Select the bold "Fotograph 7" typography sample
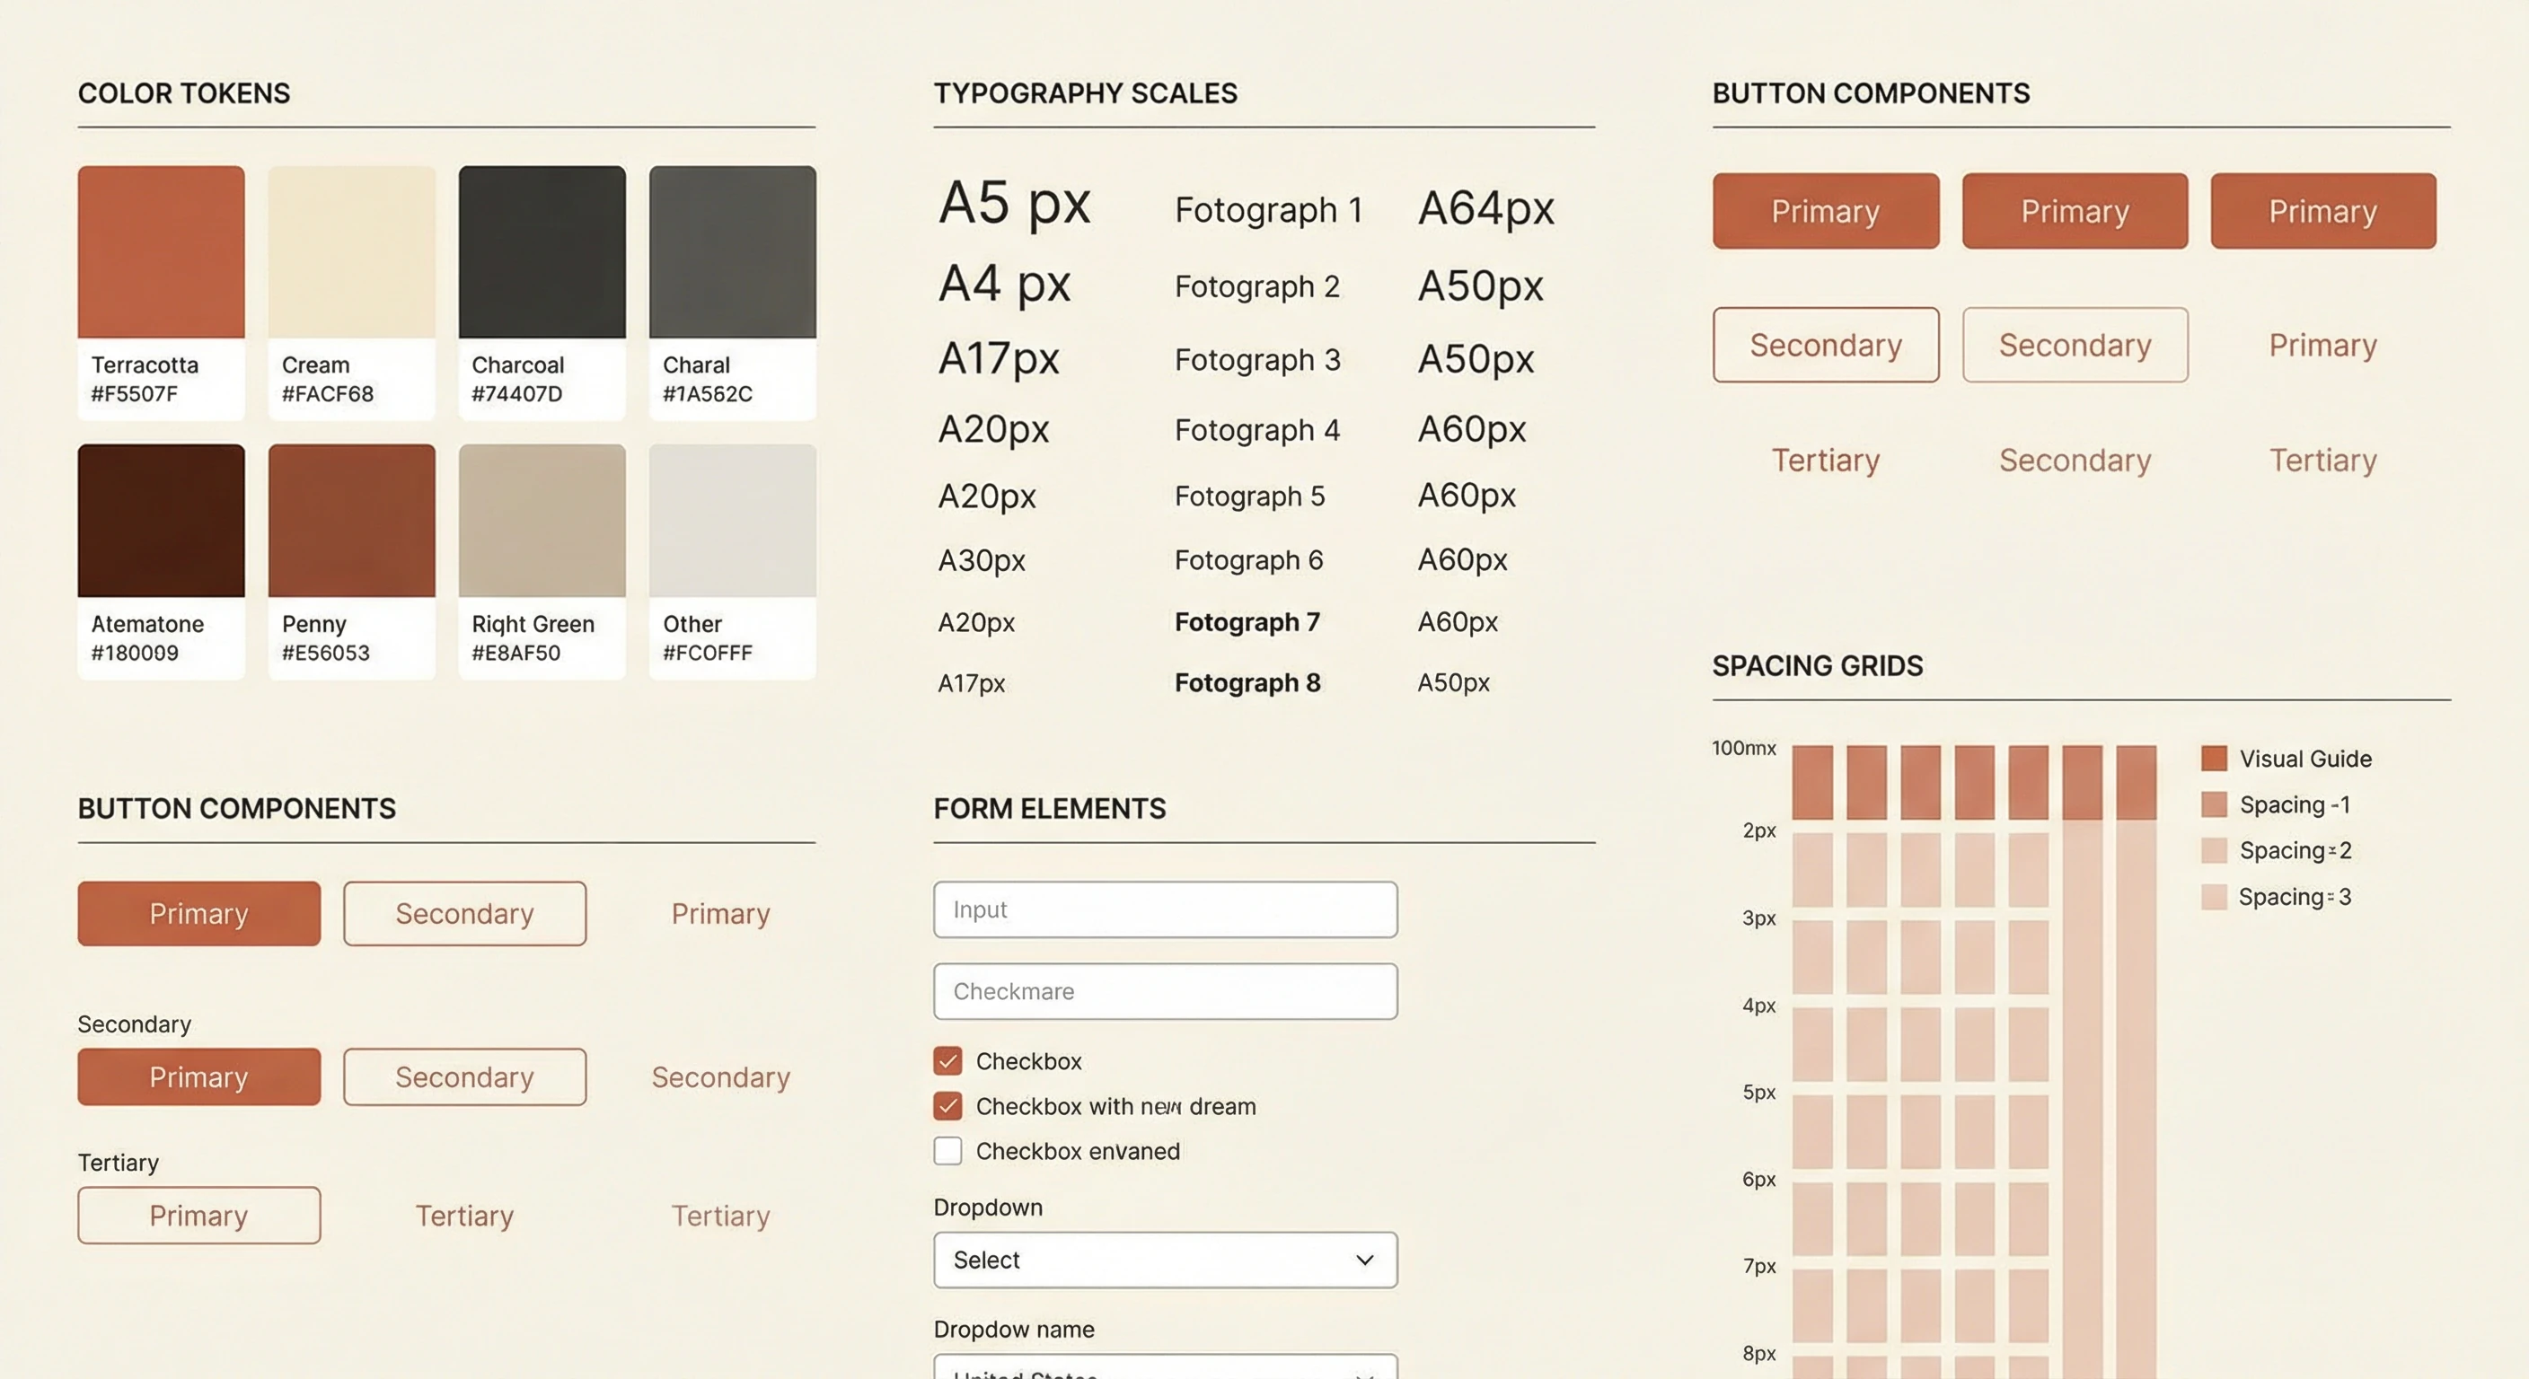This screenshot has height=1379, width=2529. [1247, 620]
